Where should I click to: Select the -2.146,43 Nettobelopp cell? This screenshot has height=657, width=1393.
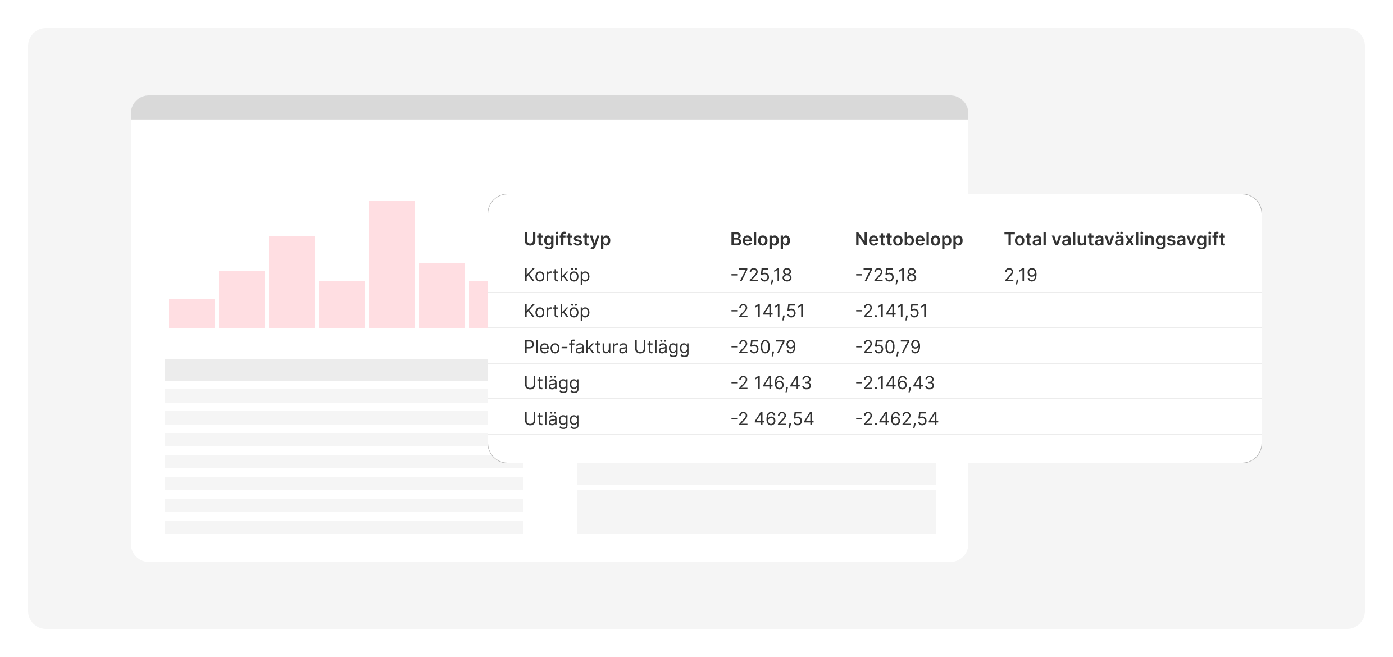click(895, 383)
